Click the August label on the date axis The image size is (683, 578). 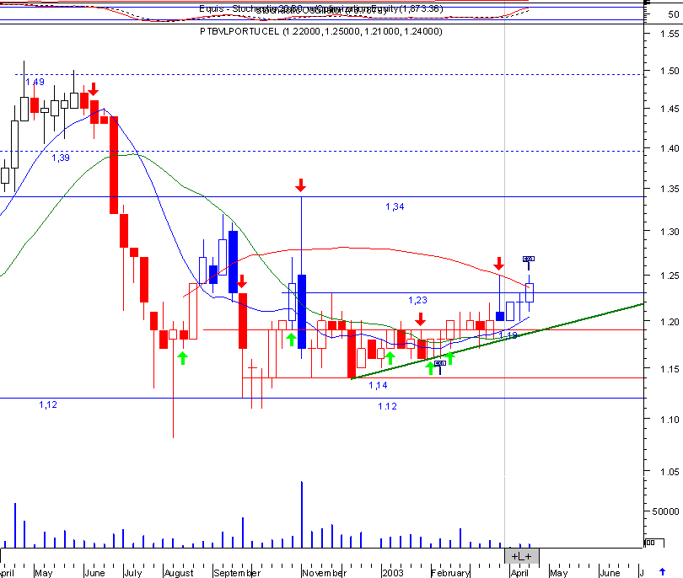click(x=179, y=573)
